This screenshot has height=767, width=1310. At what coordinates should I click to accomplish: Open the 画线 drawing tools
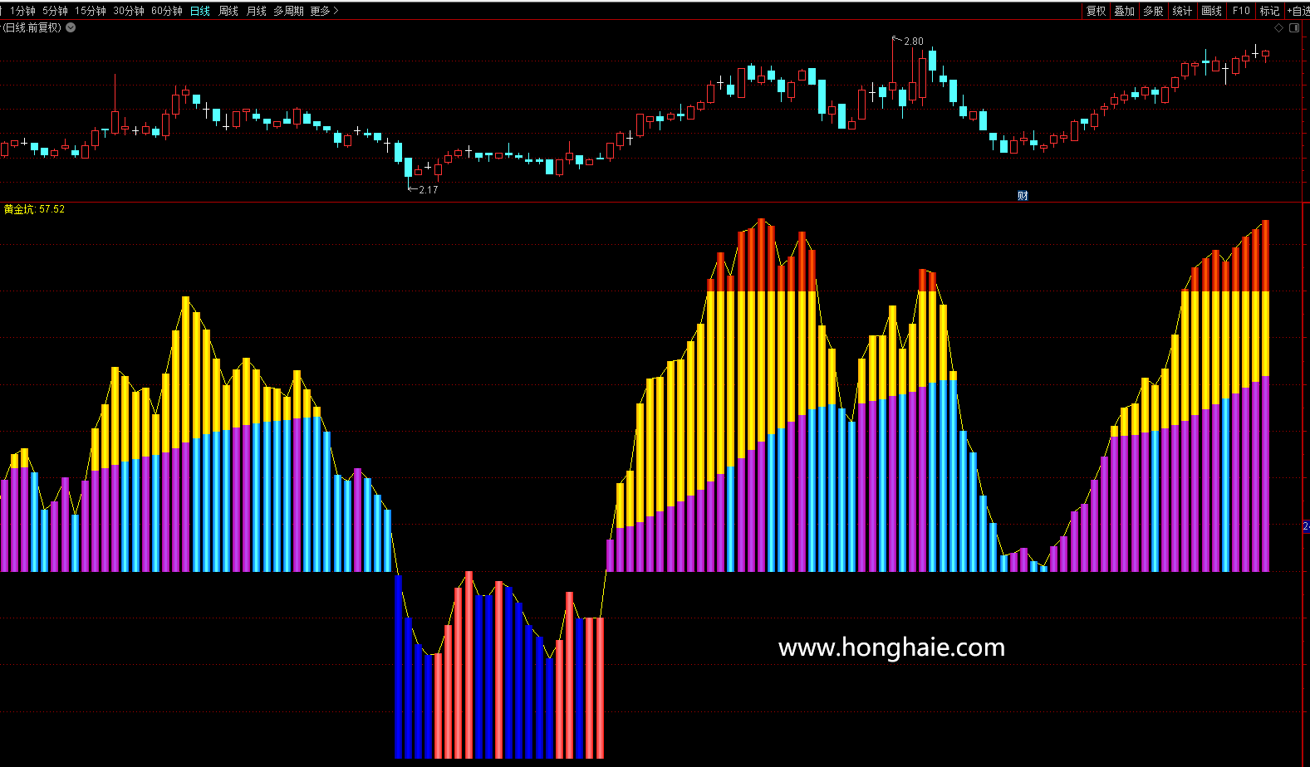click(x=1212, y=11)
